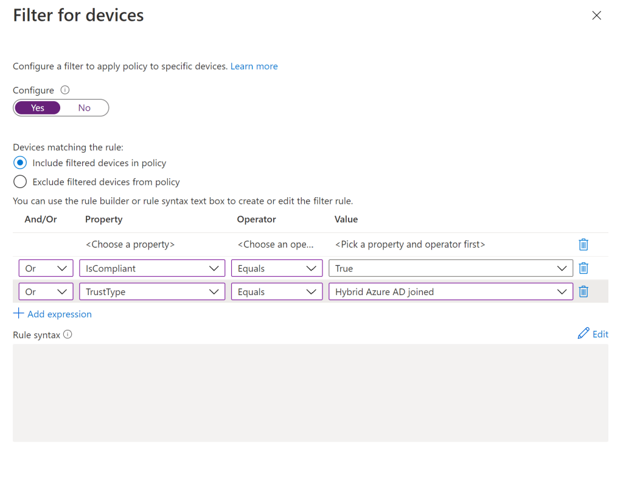
Task: Click inside the Rule syntax text box
Action: pos(310,393)
